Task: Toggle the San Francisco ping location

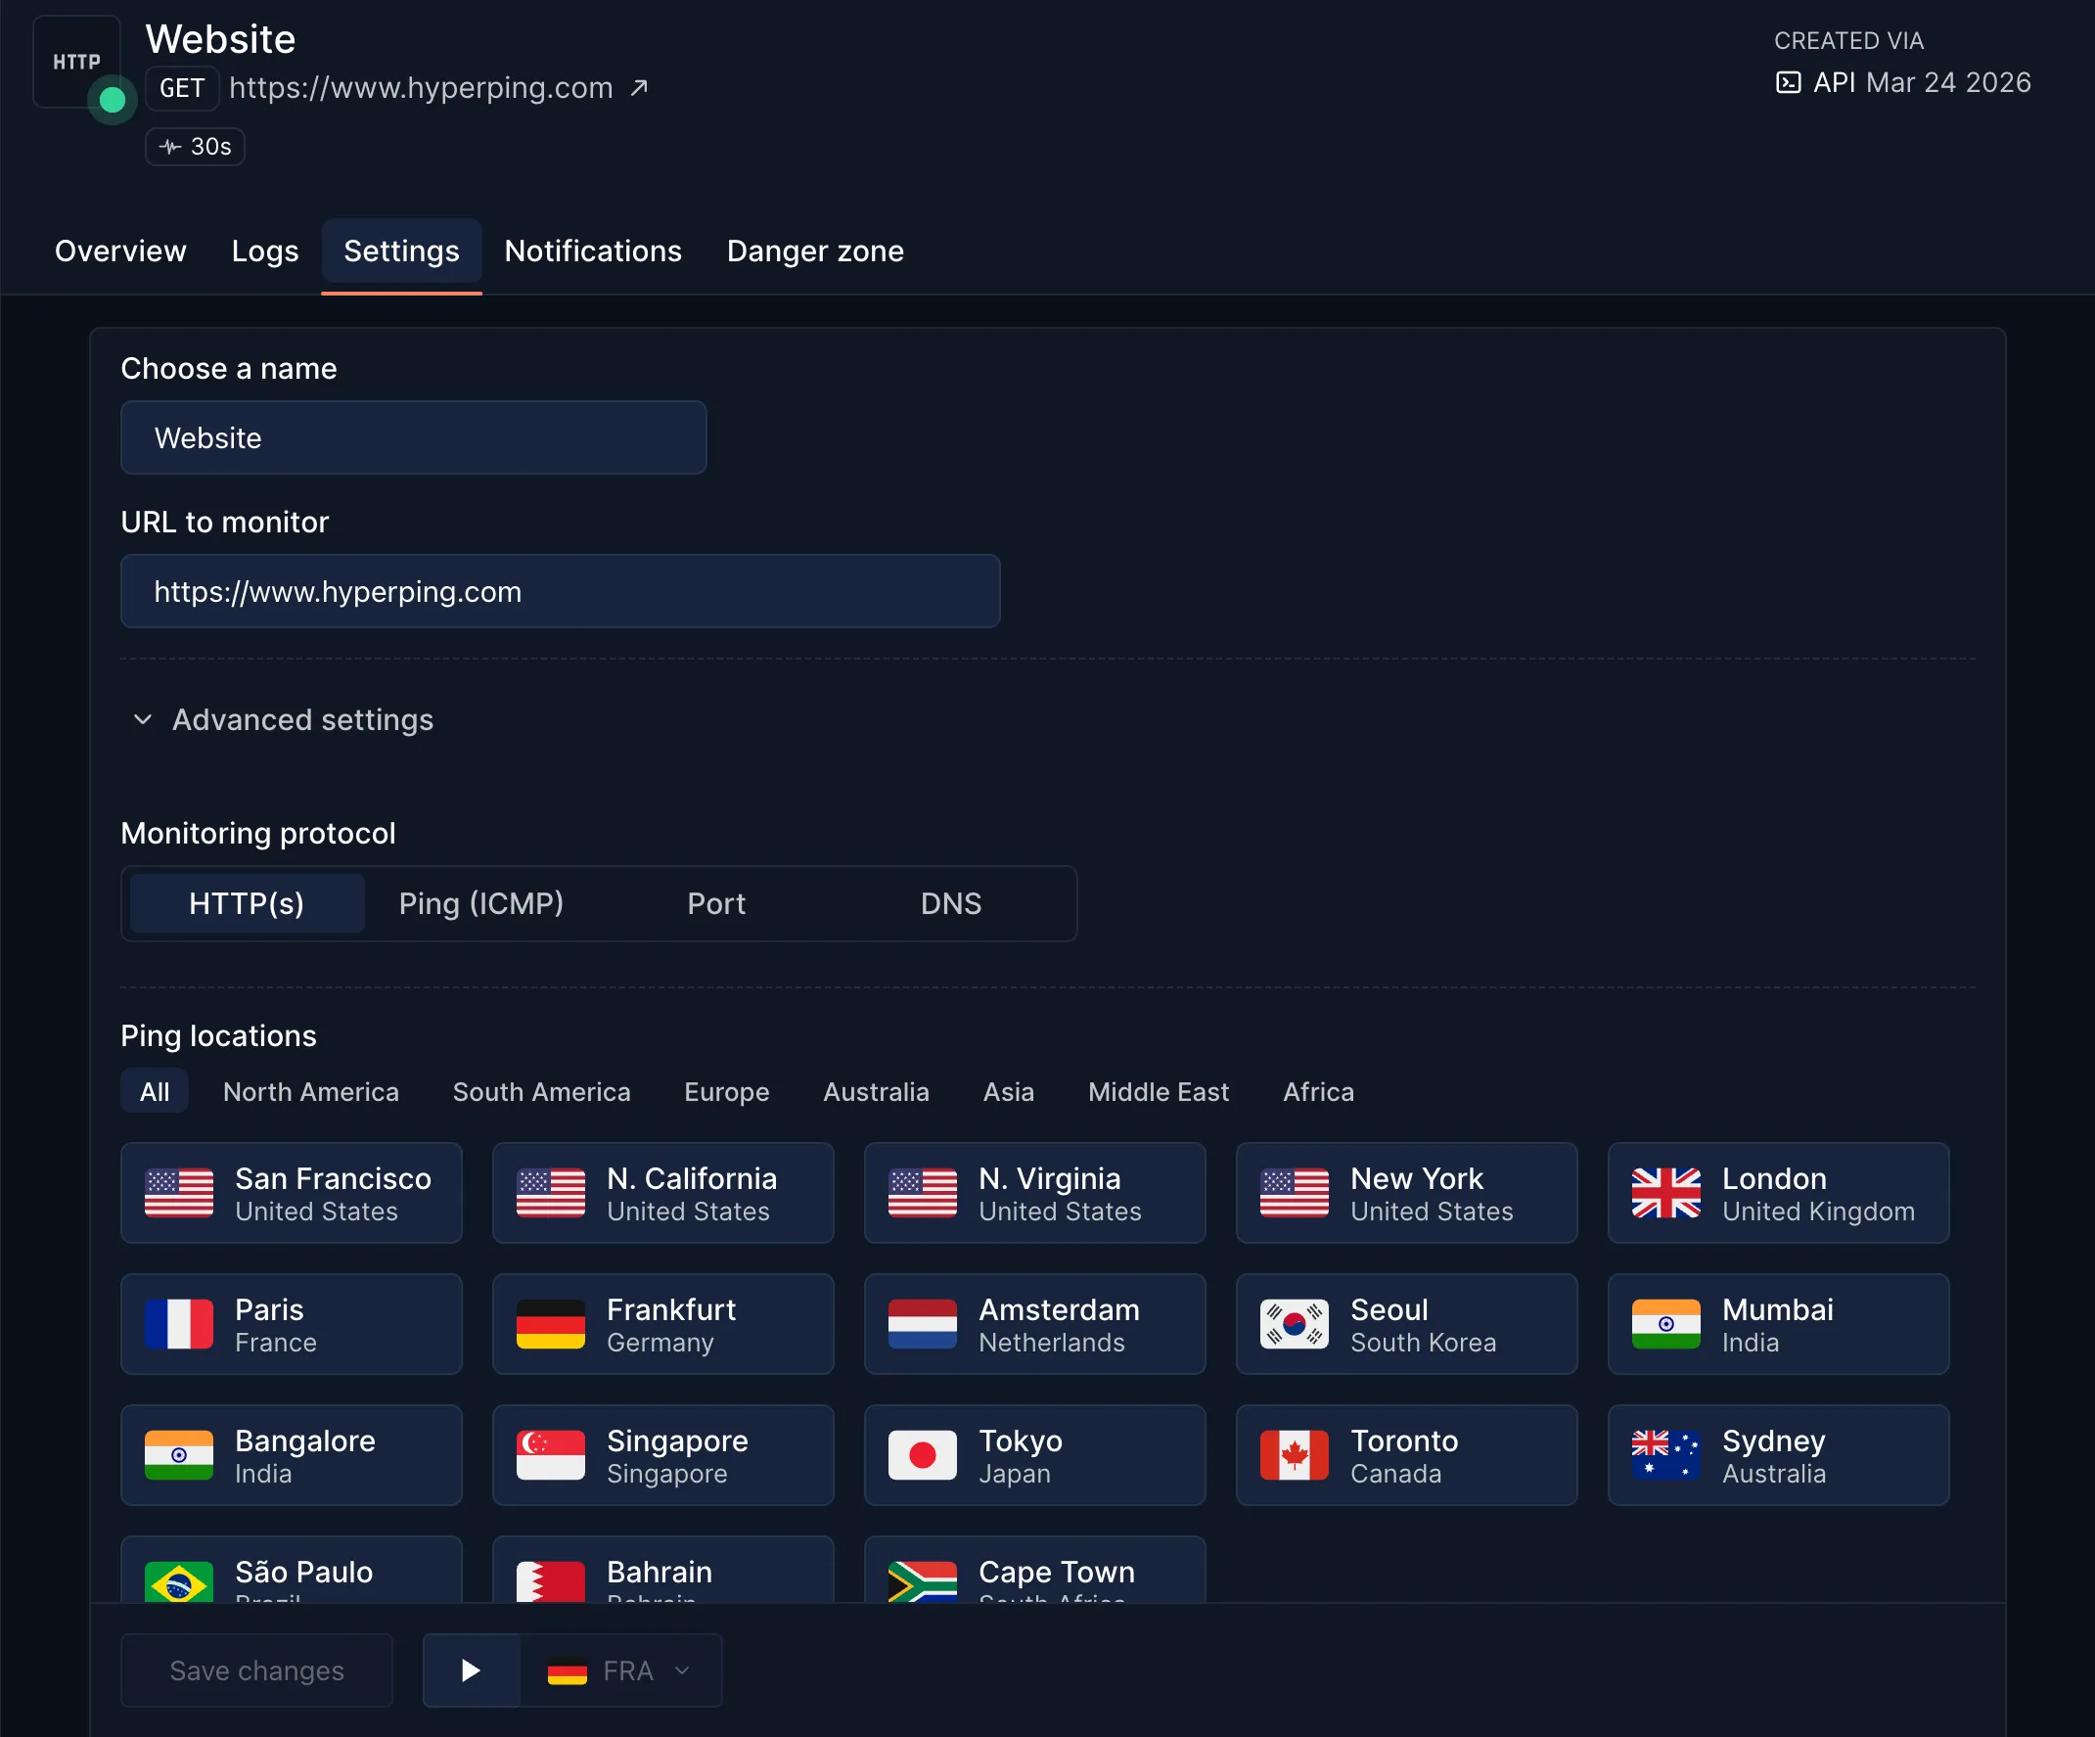Action: pyautogui.click(x=292, y=1192)
